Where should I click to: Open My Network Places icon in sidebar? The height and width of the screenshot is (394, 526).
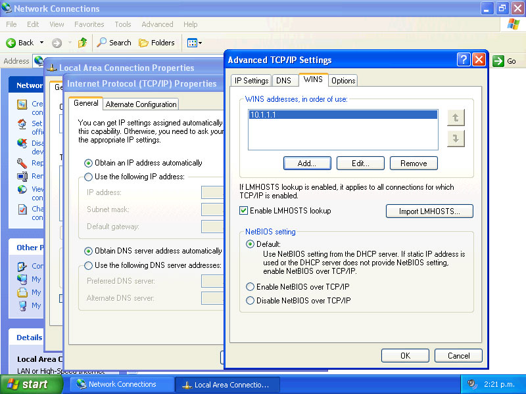22,280
